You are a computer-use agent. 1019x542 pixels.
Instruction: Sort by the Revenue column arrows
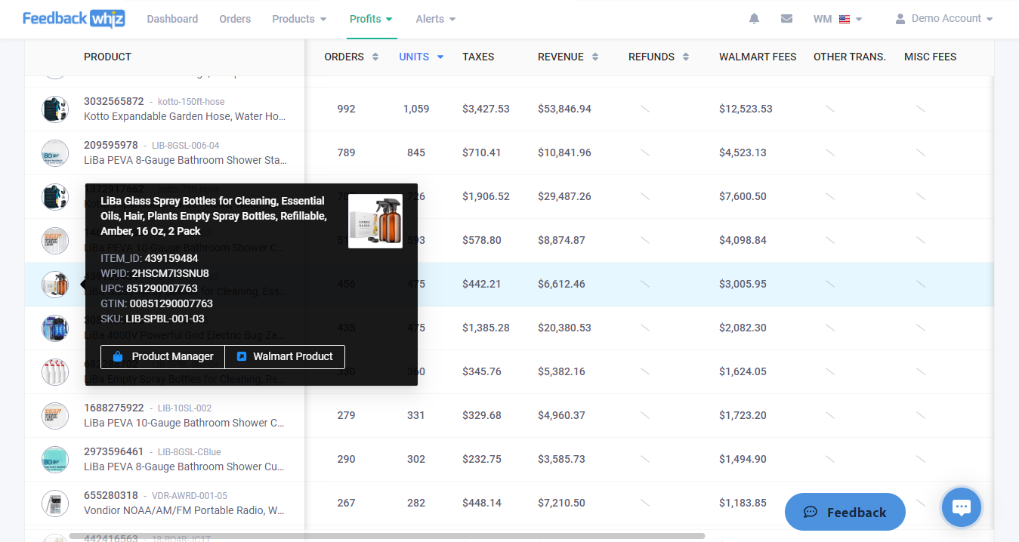point(595,57)
